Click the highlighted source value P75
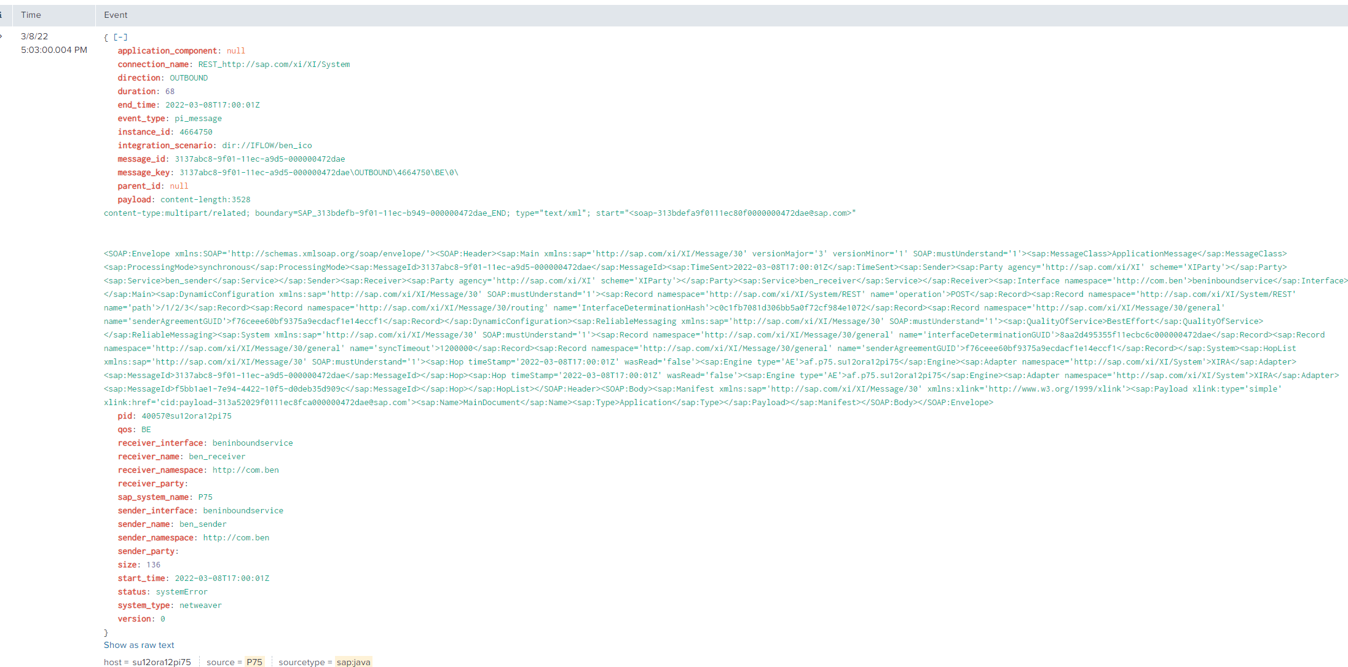The width and height of the screenshot is (1348, 667). pyautogui.click(x=254, y=662)
